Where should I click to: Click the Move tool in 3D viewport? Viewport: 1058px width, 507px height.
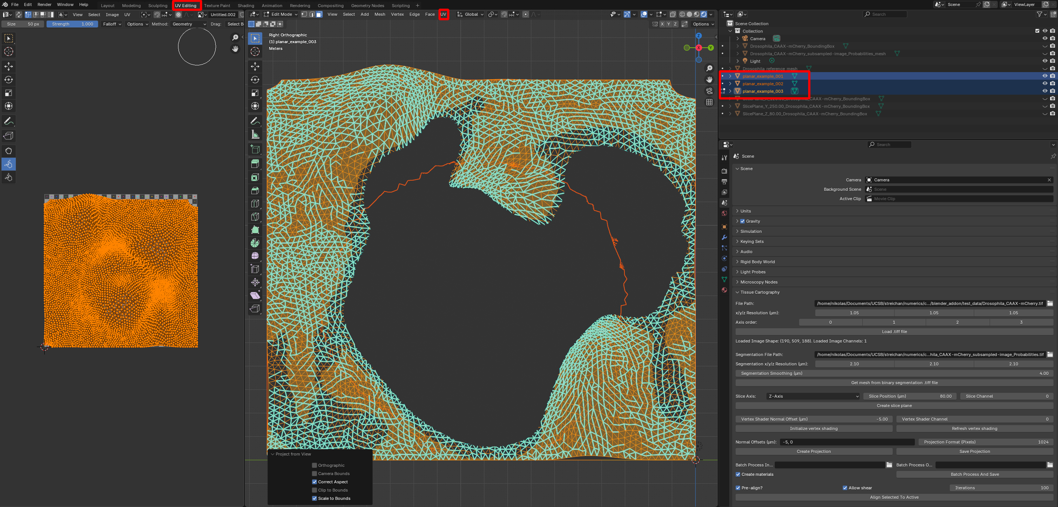point(255,66)
